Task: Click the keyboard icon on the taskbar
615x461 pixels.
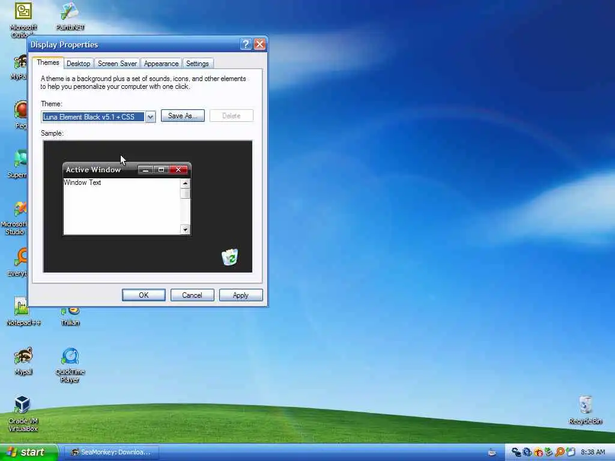Action: coord(492,453)
